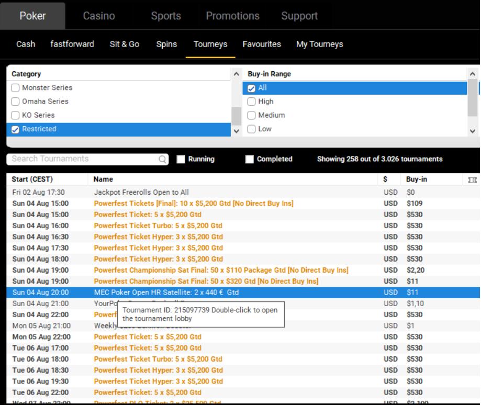
Task: Select MEC Poker Open HR Satellite tournament
Action: pyautogui.click(x=243, y=292)
